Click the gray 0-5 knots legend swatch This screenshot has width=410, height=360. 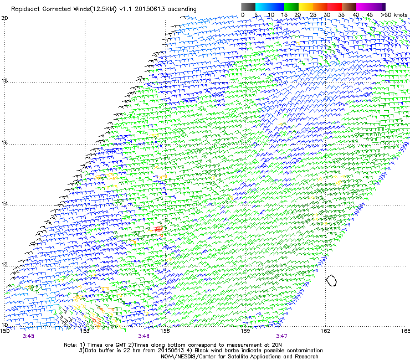click(248, 7)
